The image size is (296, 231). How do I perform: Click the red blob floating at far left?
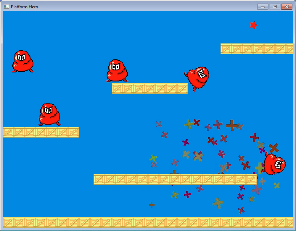(x=23, y=61)
